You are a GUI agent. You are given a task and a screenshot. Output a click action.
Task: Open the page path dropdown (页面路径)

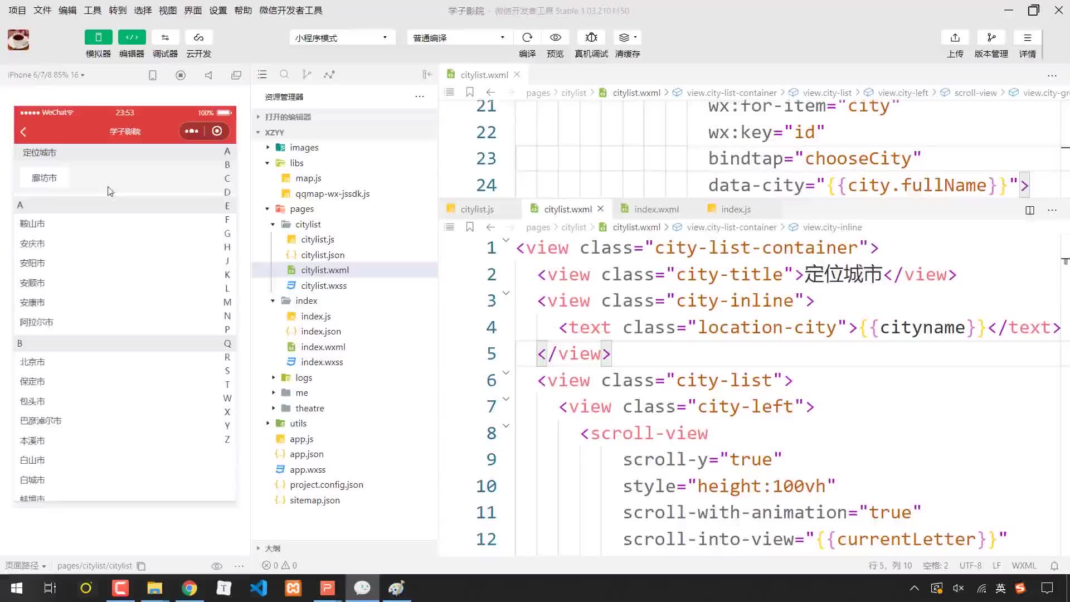(26, 565)
